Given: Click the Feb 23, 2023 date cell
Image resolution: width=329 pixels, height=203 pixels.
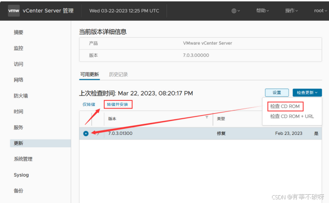Looking at the screenshot, I should (289, 133).
